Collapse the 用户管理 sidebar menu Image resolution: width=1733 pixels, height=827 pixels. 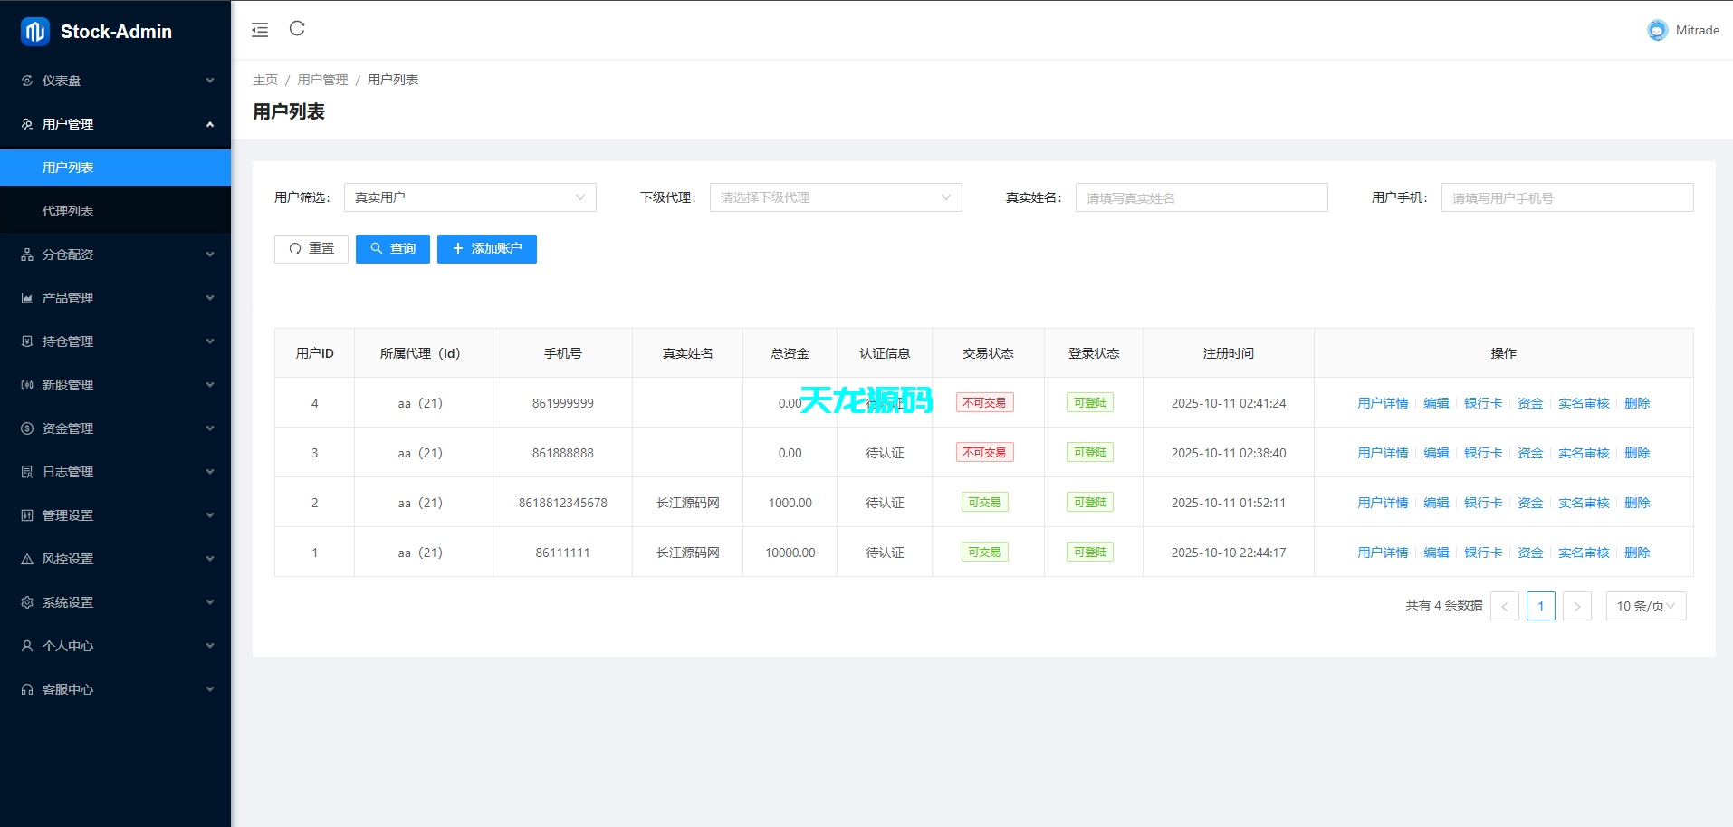[115, 124]
